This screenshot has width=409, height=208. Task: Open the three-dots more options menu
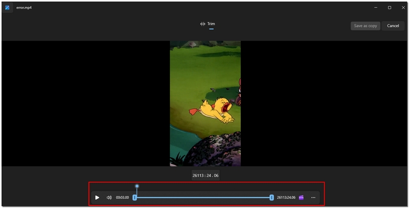[313, 198]
